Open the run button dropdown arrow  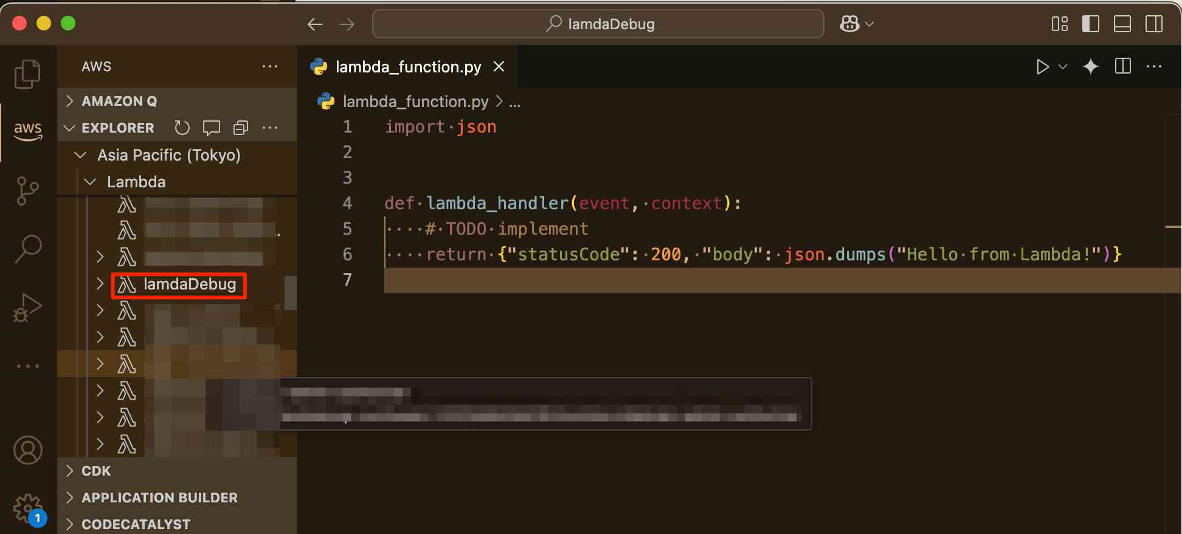point(1063,67)
